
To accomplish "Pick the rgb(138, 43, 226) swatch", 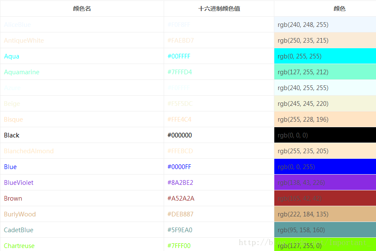I will (x=325, y=183).
